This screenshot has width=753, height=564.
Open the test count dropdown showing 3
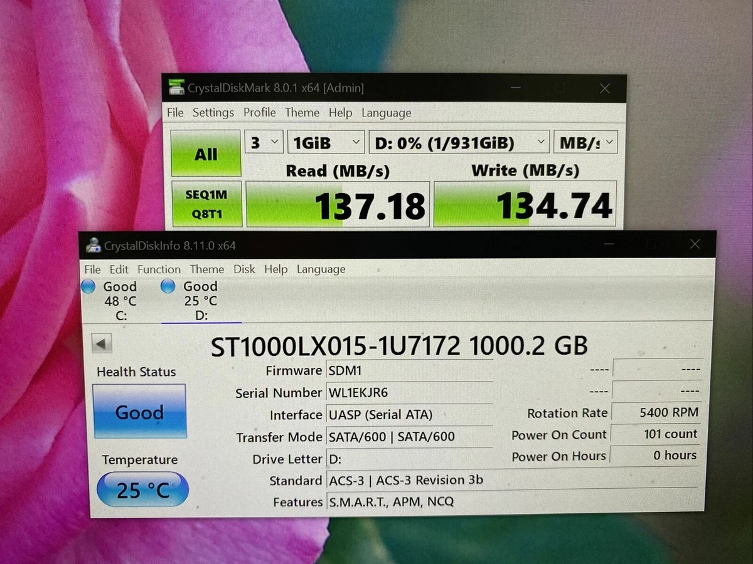point(264,143)
